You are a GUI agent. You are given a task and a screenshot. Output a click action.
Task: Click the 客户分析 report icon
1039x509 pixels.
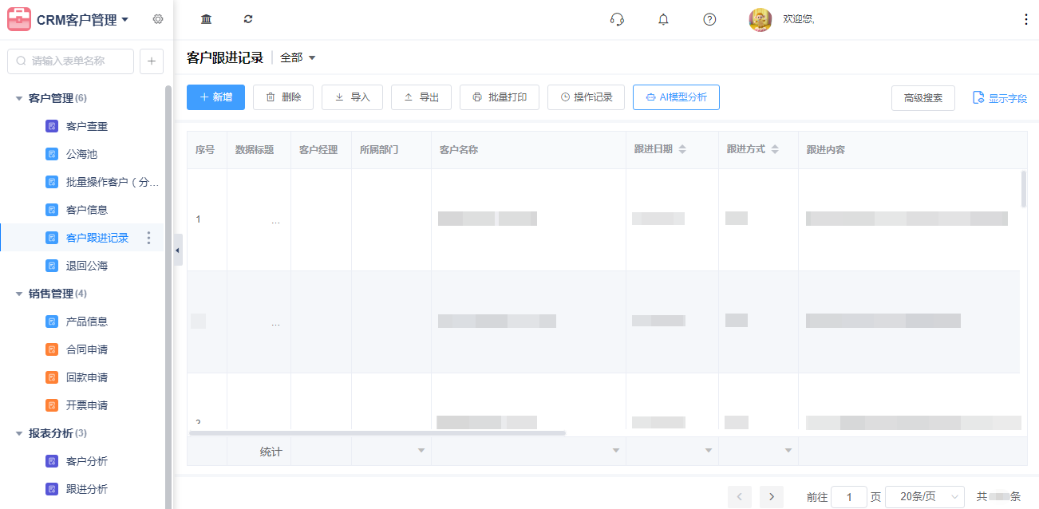point(52,461)
